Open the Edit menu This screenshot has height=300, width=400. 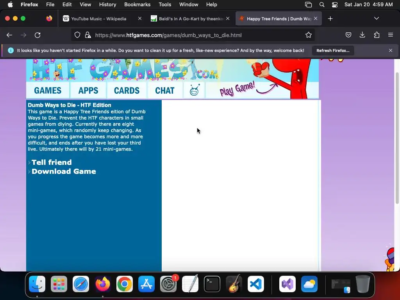pos(67,4)
